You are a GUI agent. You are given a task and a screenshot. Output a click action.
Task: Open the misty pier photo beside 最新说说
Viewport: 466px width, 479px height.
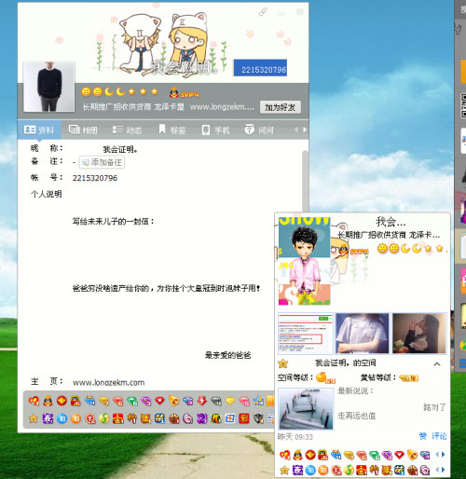click(306, 409)
